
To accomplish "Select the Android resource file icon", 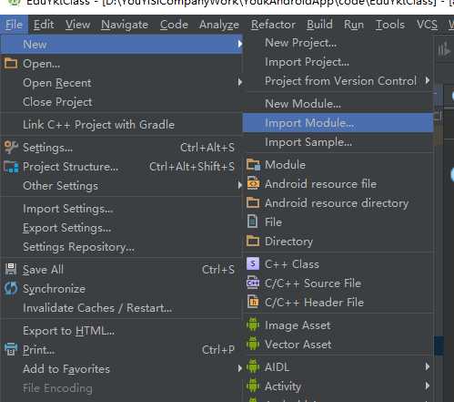I will click(253, 183).
